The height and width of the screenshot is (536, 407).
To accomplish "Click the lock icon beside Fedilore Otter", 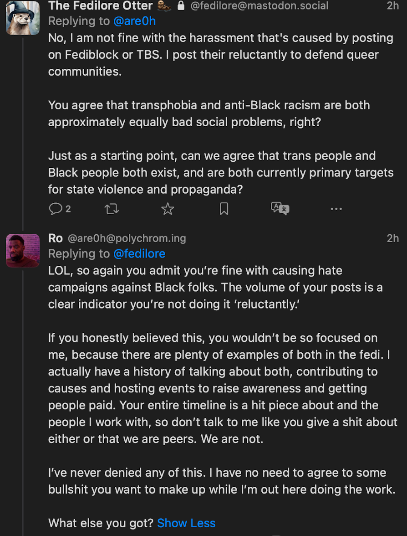I will (x=181, y=6).
